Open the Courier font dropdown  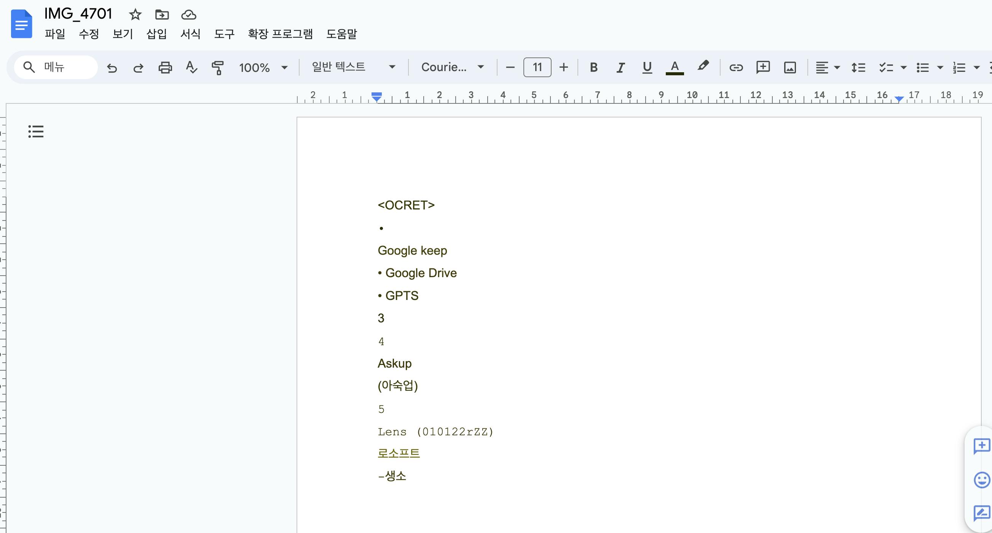point(452,67)
